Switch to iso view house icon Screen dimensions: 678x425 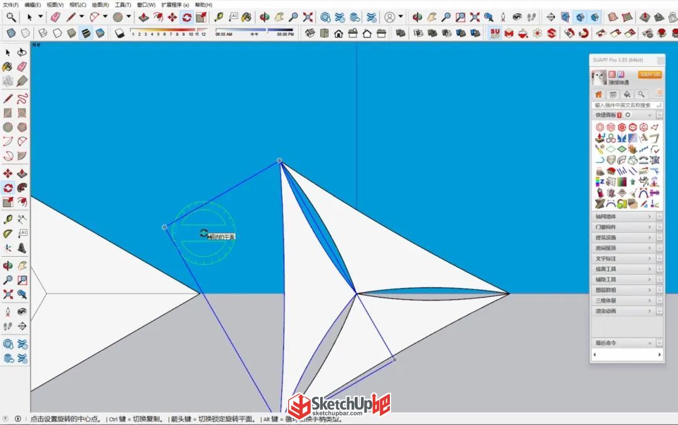(309, 33)
